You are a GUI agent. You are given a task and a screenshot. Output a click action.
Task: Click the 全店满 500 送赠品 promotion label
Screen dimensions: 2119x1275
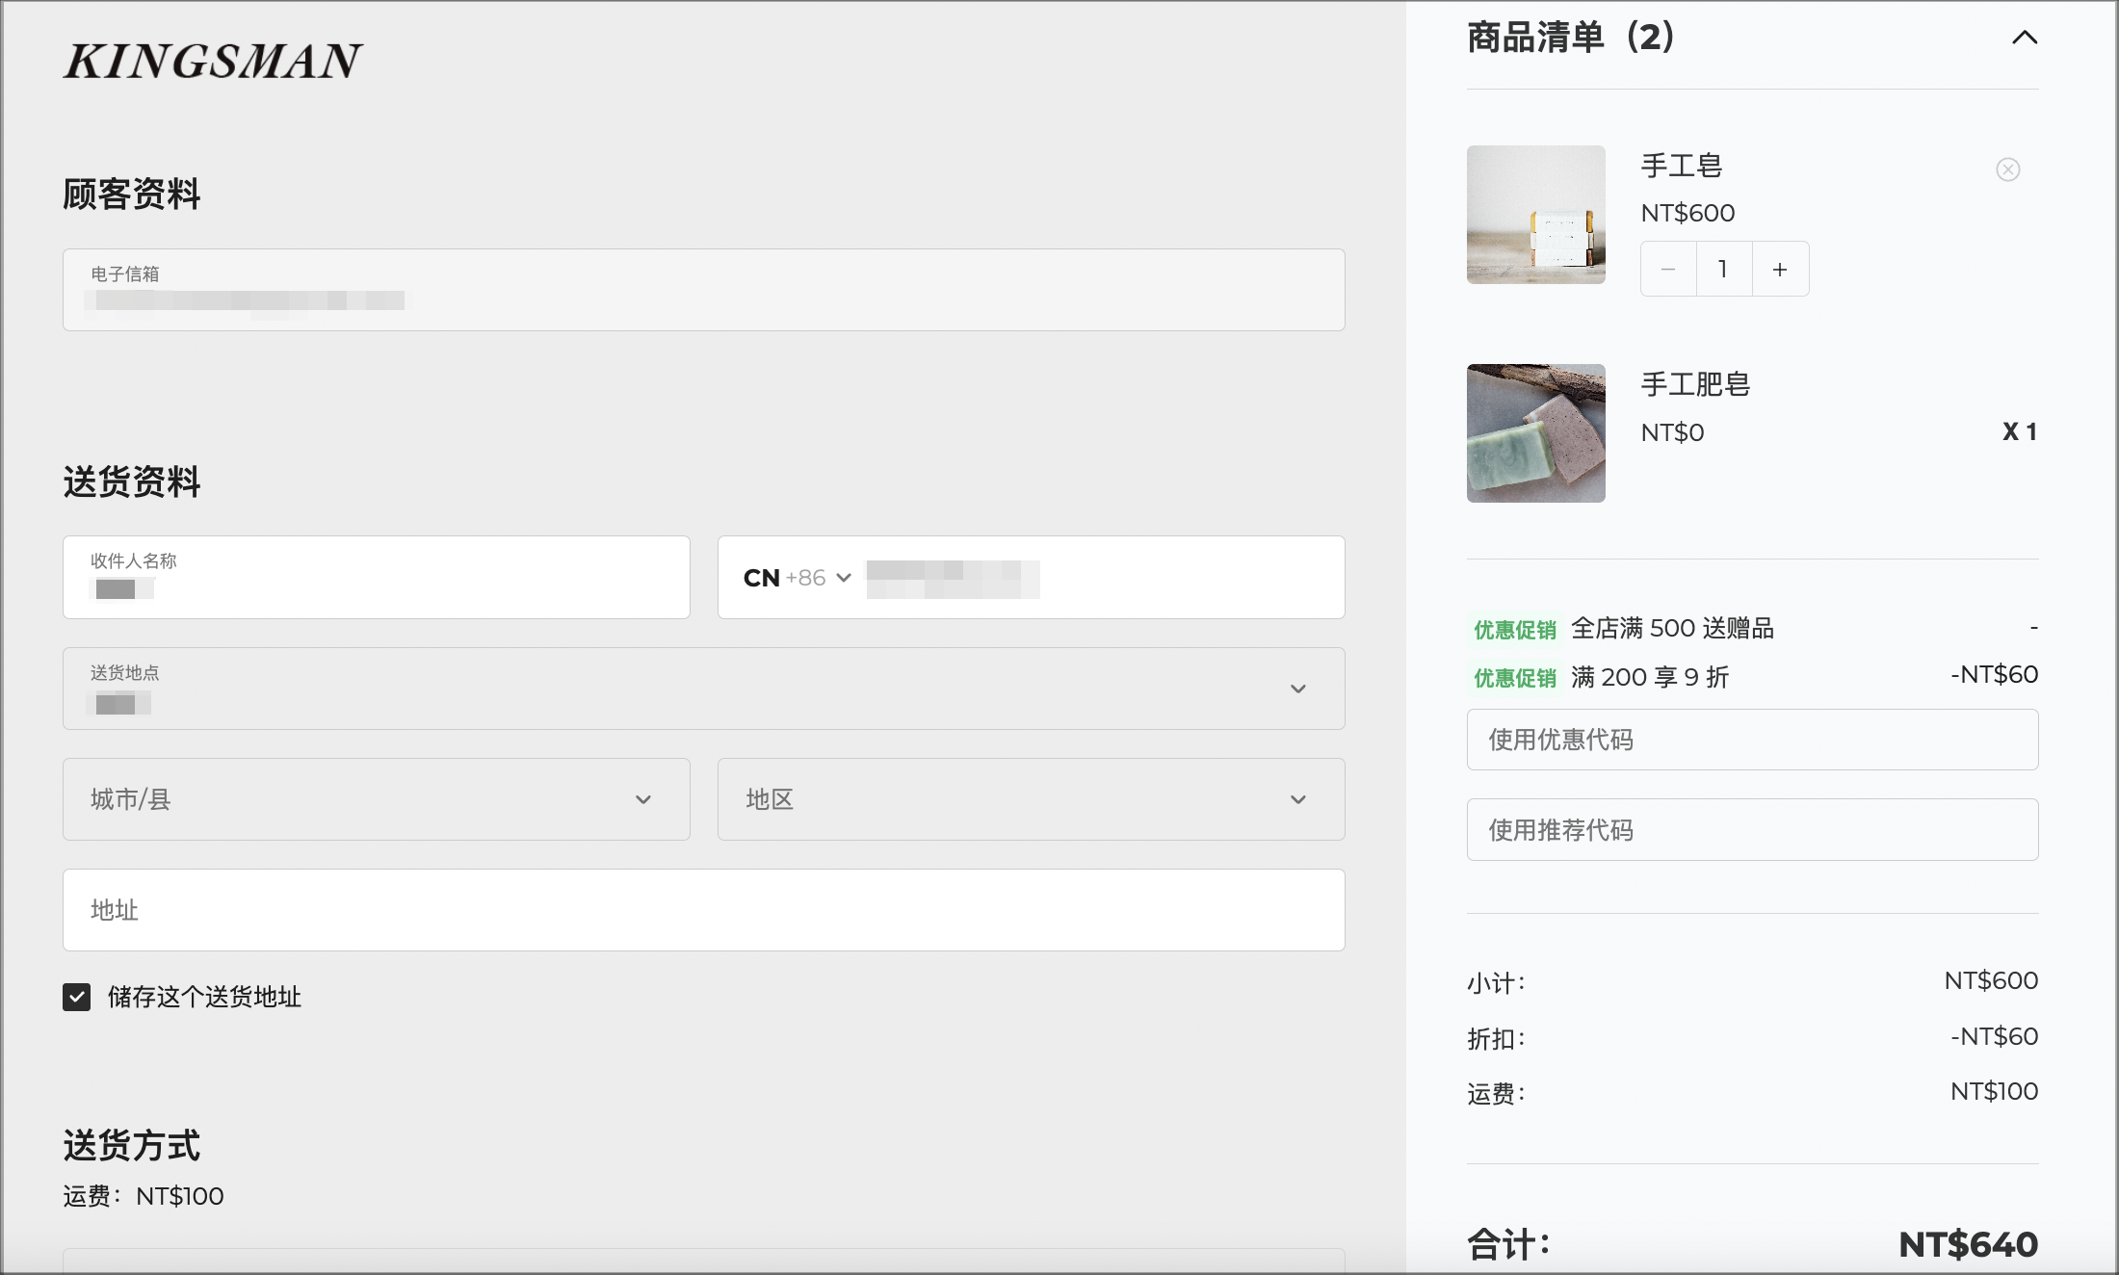coord(1672,629)
